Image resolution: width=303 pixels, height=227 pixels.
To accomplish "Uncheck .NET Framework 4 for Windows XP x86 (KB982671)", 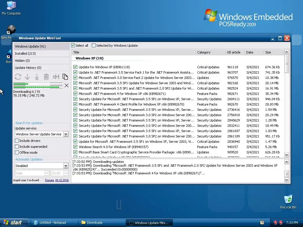I will [75, 94].
